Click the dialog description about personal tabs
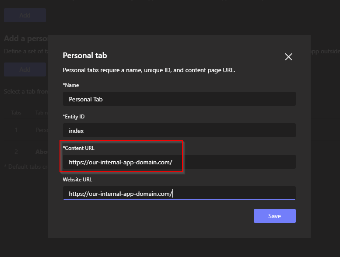The height and width of the screenshot is (257, 340). click(149, 70)
